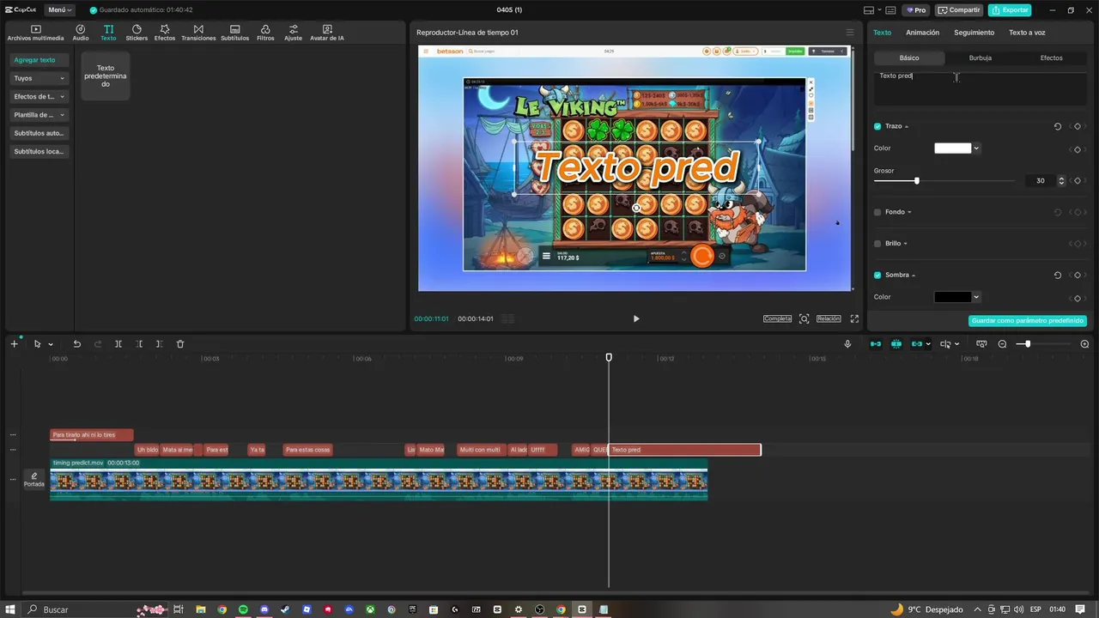Expand the Tuyos category
The image size is (1099, 618).
[39, 78]
